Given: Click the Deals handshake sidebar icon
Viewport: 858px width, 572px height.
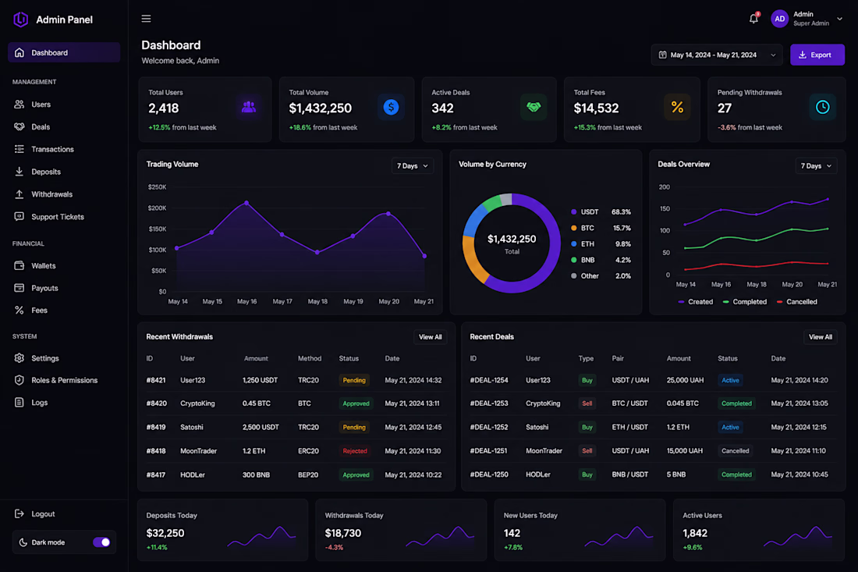Looking at the screenshot, I should pyautogui.click(x=19, y=126).
